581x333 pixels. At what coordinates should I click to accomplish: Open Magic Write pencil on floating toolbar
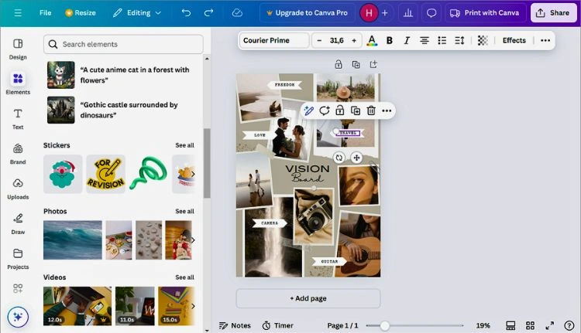click(308, 111)
